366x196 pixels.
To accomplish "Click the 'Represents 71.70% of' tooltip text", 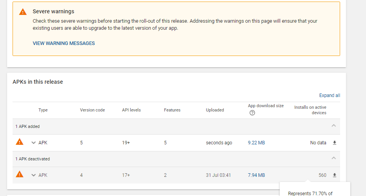I will 310,193.
